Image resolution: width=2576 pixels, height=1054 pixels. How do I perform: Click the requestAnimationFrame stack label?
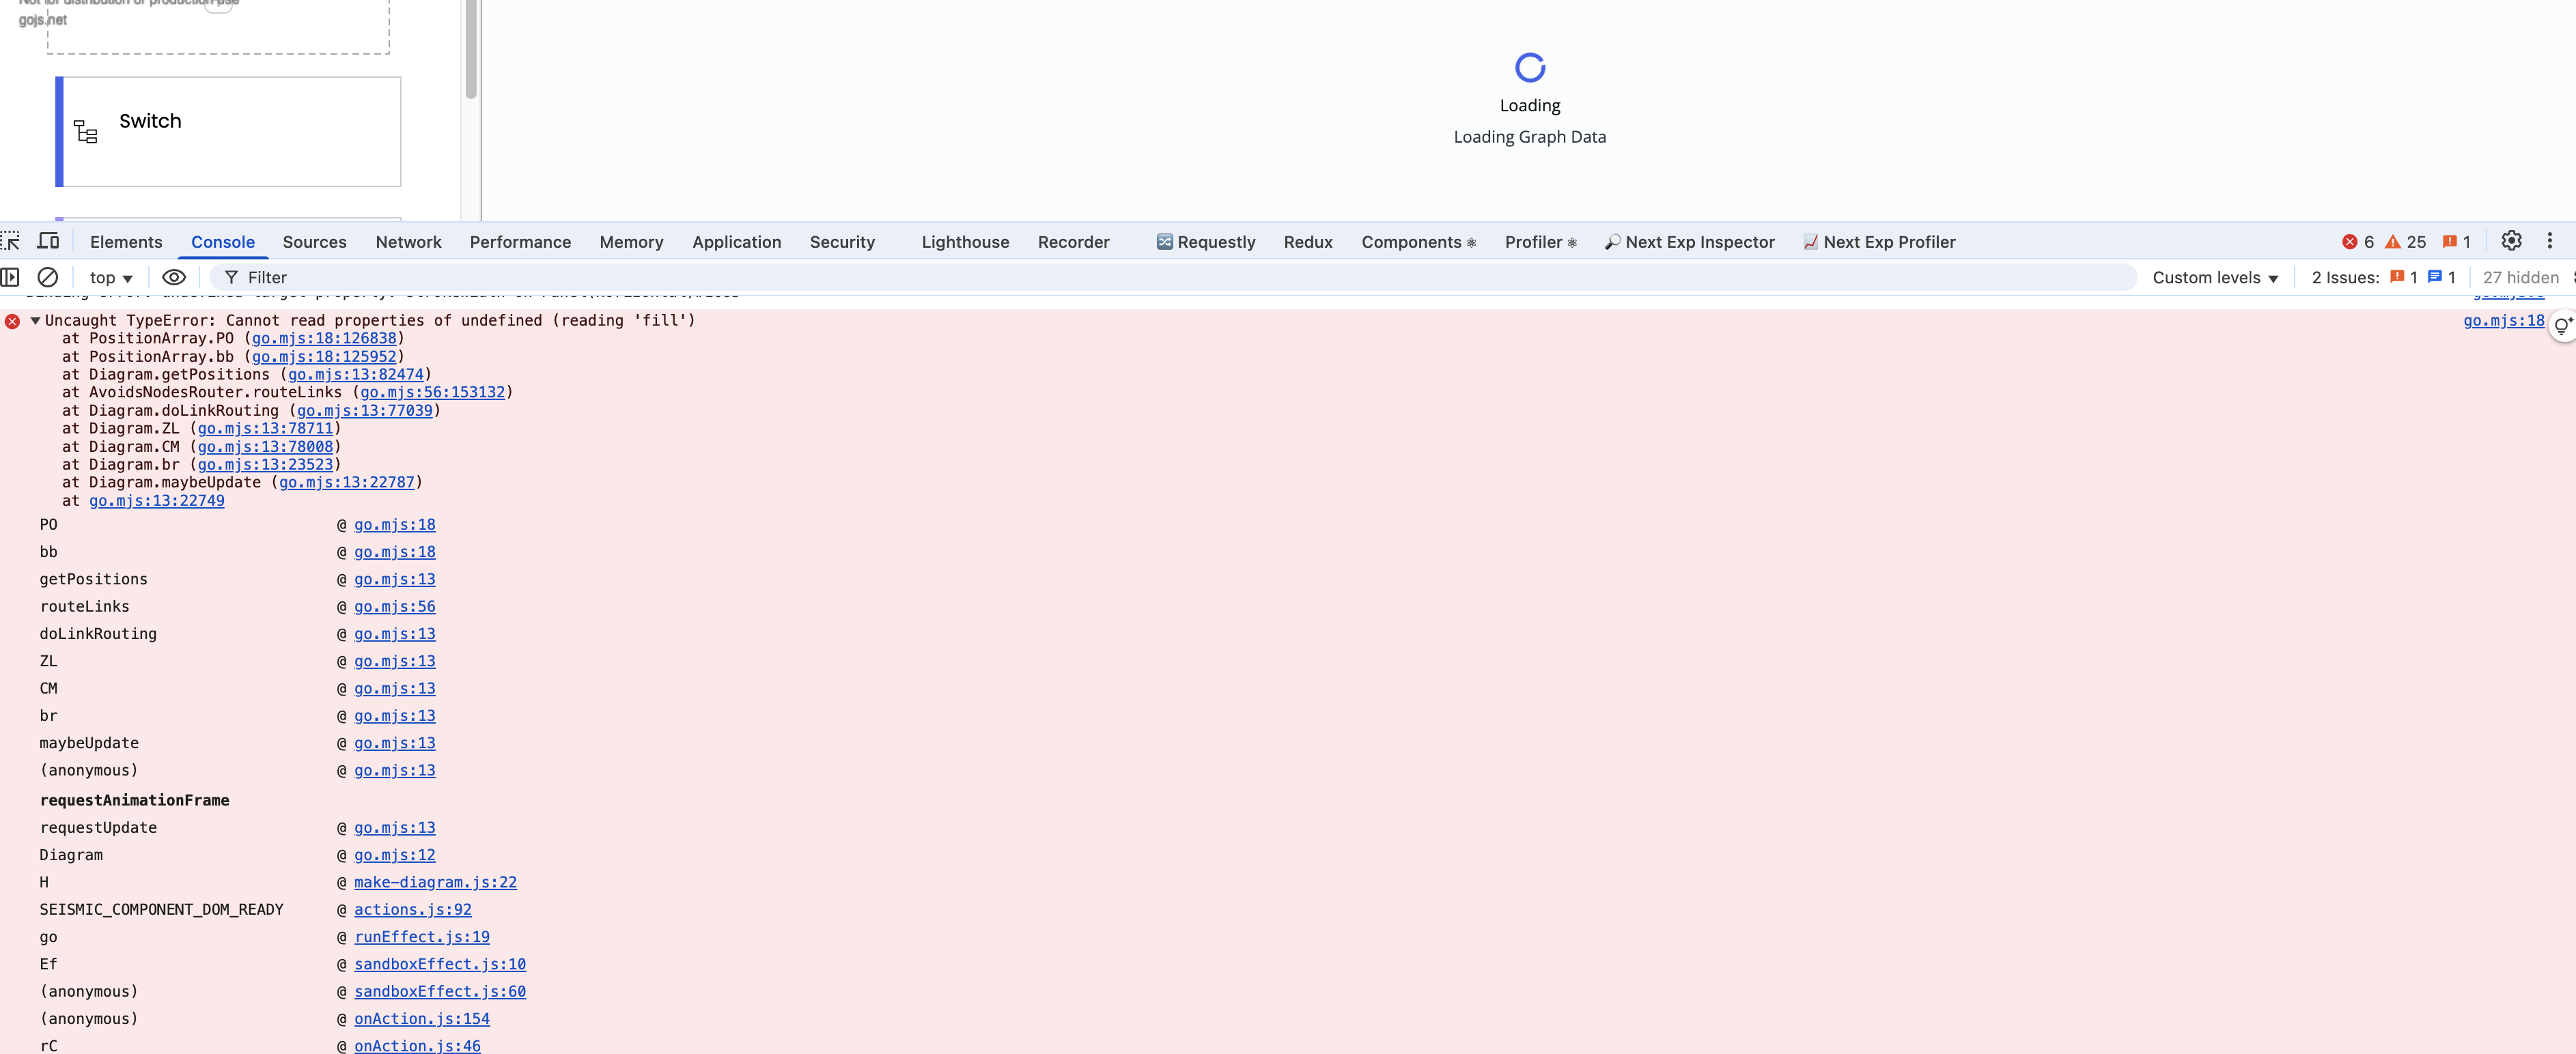(134, 800)
